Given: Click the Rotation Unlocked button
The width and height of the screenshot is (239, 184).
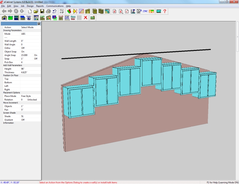Looking at the screenshot, I should 32,100.
